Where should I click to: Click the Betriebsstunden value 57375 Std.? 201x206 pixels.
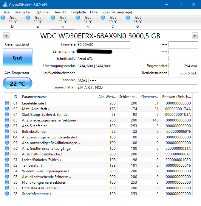[183, 73]
